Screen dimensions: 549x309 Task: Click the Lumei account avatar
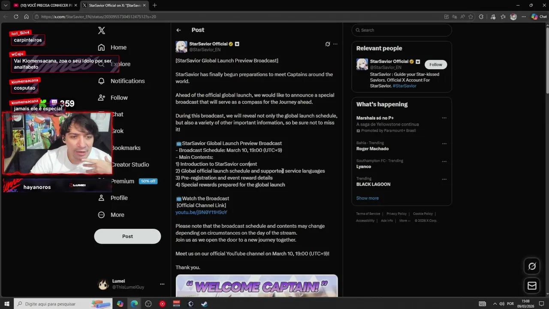click(103, 284)
